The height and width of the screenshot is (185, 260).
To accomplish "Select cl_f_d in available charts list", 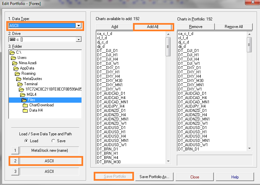I will click(102, 38).
